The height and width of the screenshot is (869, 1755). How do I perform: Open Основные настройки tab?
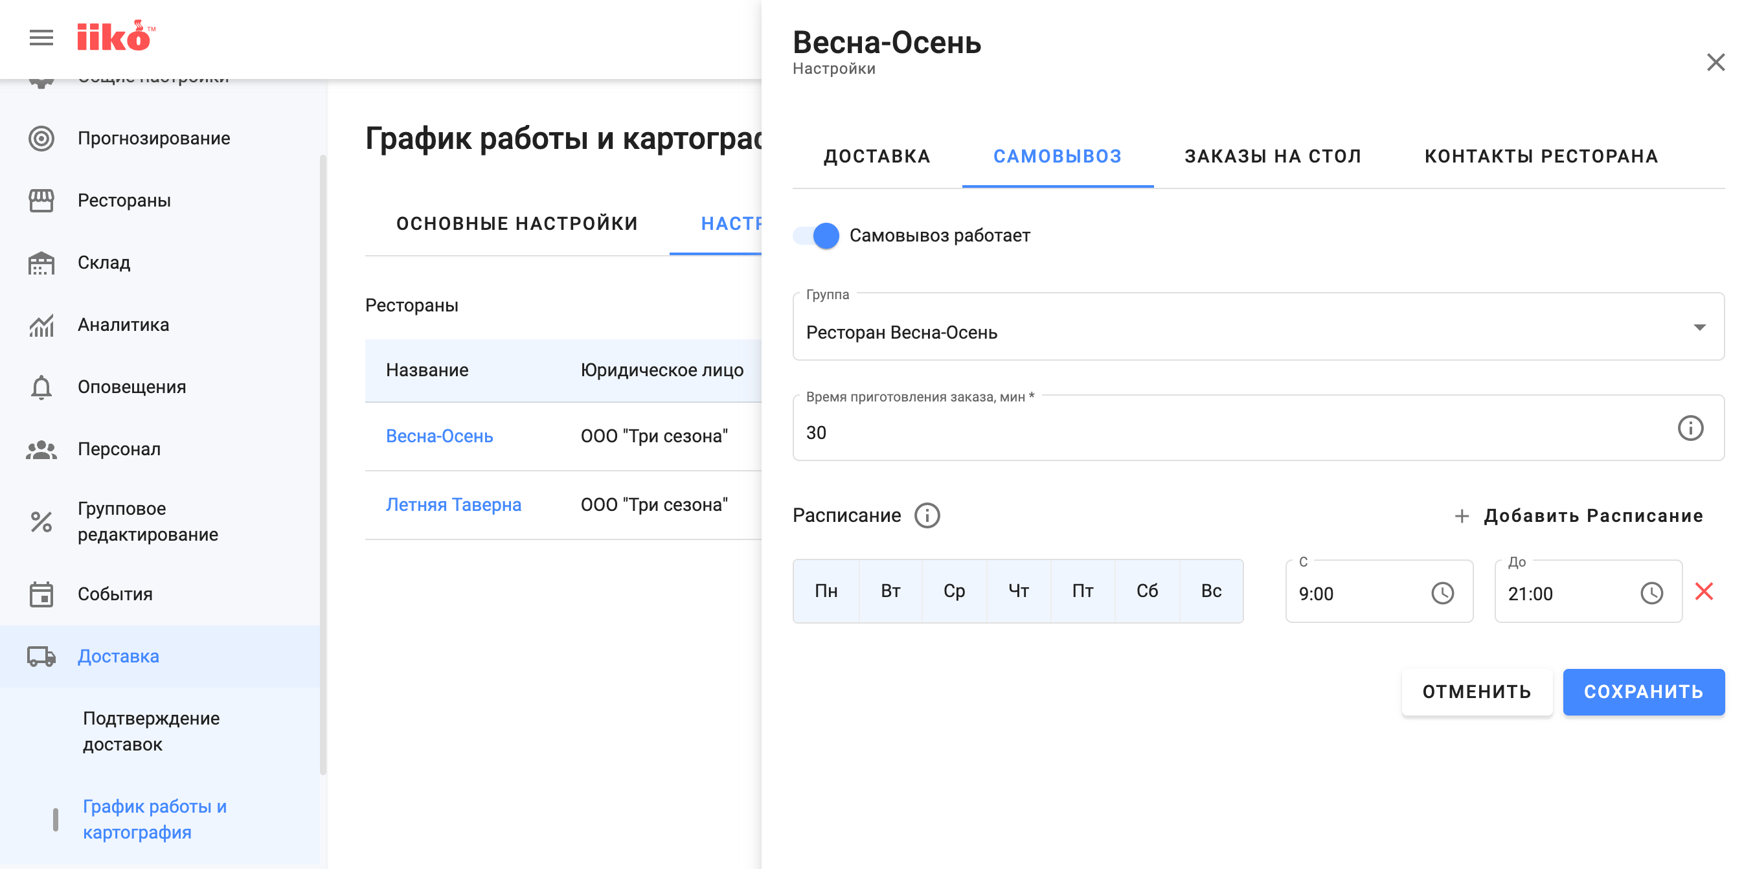point(517,224)
